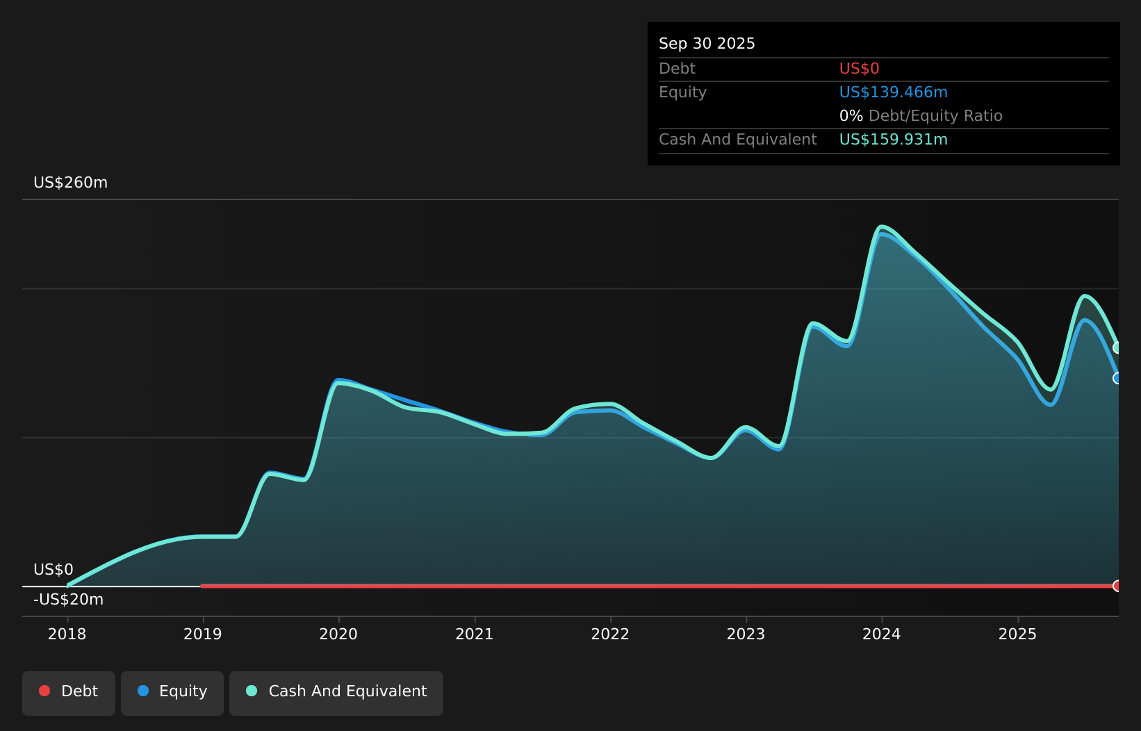The width and height of the screenshot is (1141, 731).
Task: Click the red US$0 debt value
Action: (860, 69)
